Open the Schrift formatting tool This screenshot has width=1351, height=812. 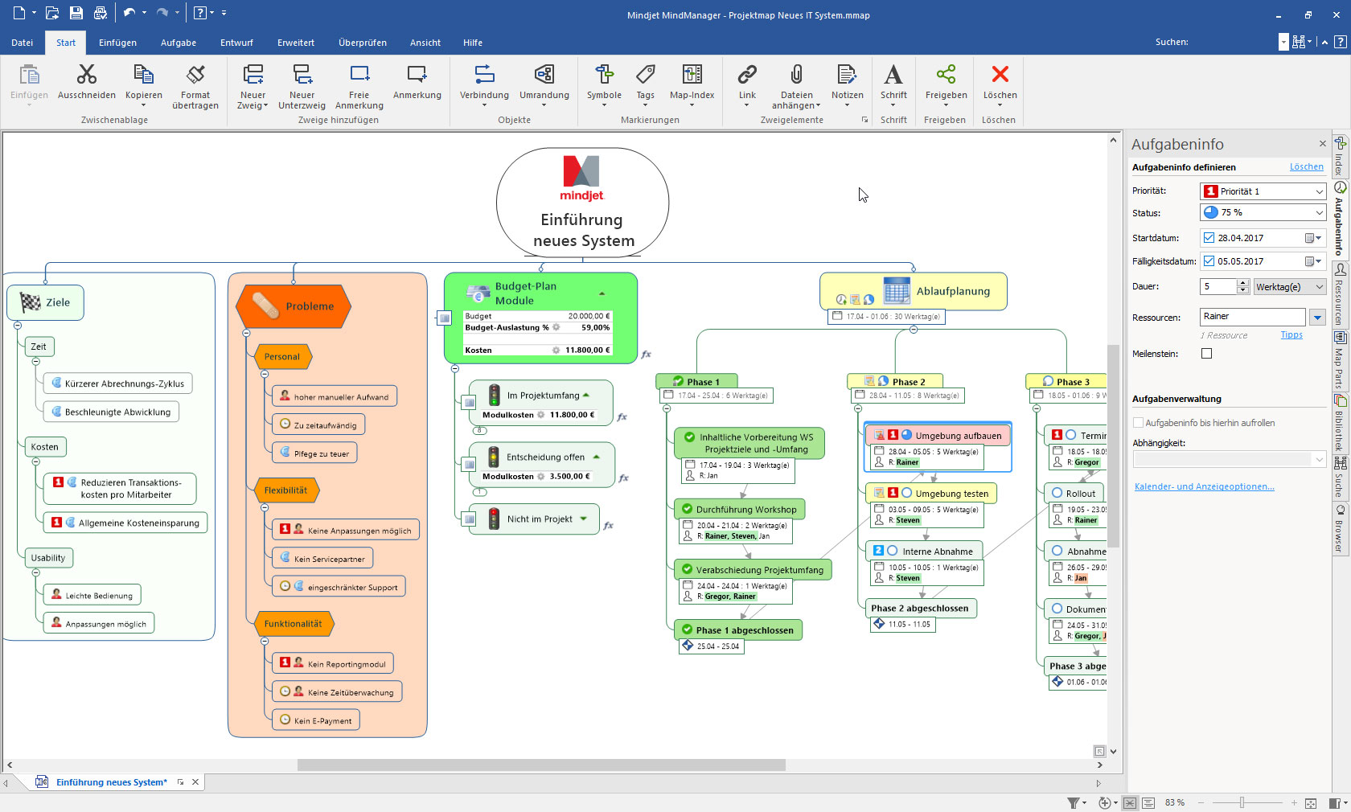893,86
